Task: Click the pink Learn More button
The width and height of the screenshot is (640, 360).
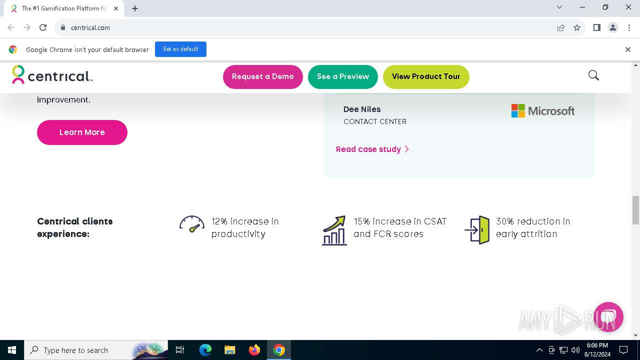Action: 82,132
